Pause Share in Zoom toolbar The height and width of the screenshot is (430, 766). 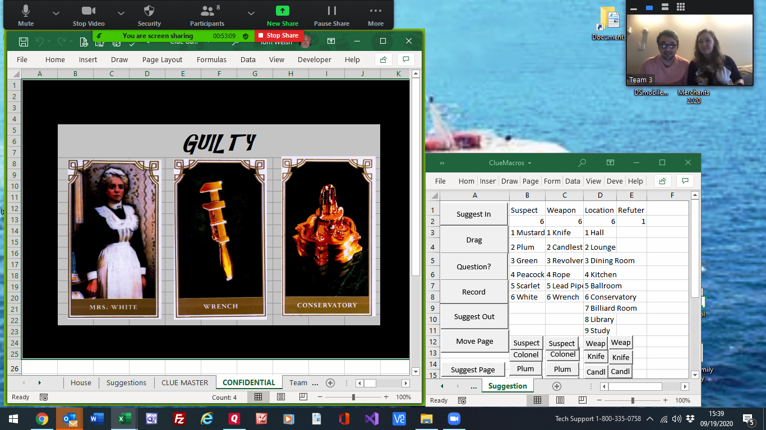(x=331, y=15)
